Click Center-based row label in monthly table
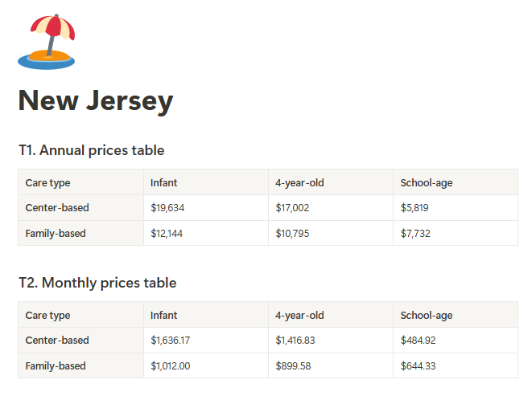The width and height of the screenshot is (532, 400). pos(80,340)
